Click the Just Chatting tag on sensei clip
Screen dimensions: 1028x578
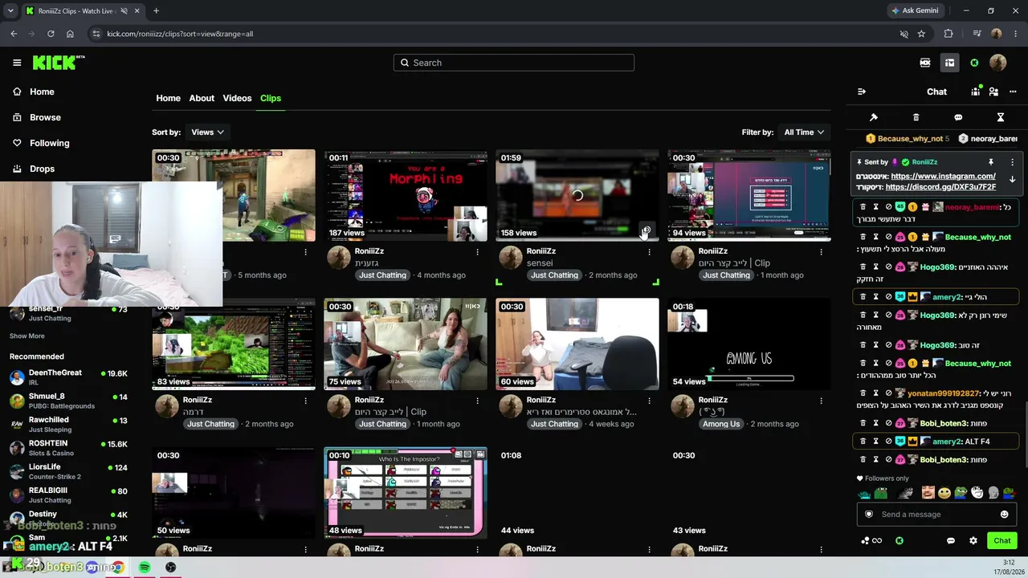point(554,275)
